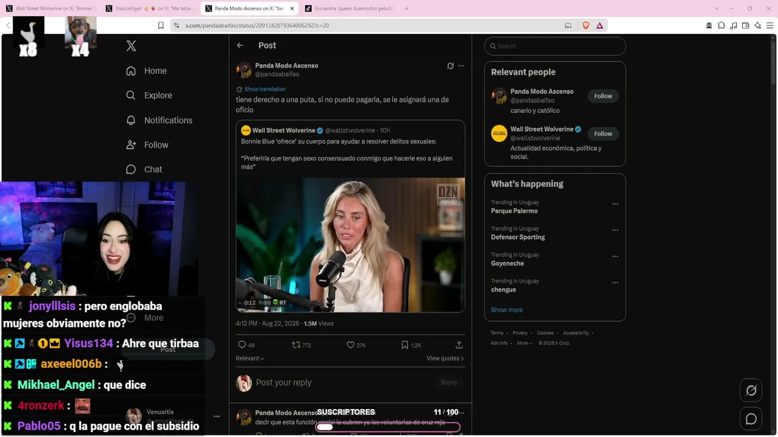Click the Brave Rewards triangle icon

tap(599, 25)
